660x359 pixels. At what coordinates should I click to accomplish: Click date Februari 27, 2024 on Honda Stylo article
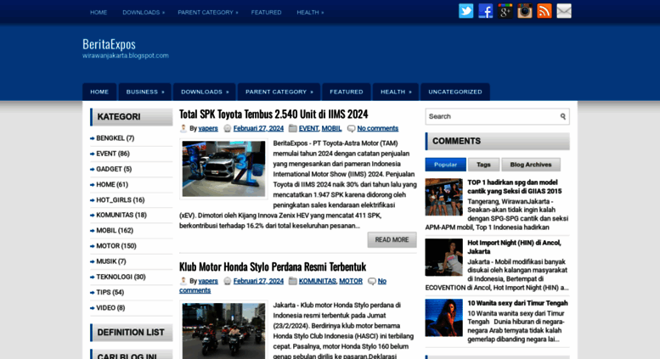(x=258, y=281)
